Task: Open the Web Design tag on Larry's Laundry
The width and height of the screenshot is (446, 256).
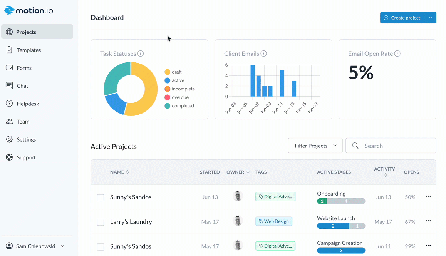Action: click(274, 221)
